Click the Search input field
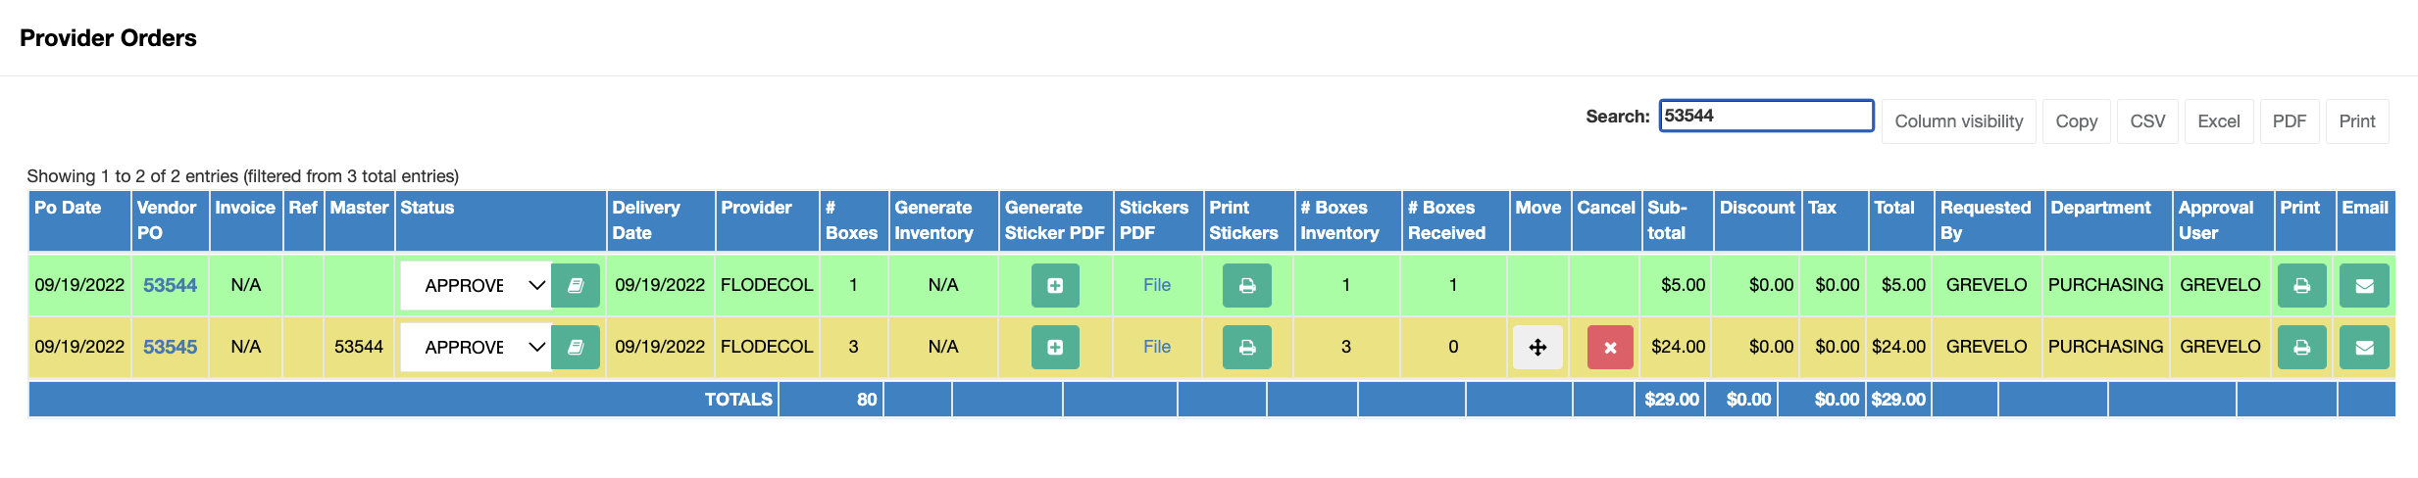Screen dimensions: 2418x478 pyautogui.click(x=1766, y=116)
